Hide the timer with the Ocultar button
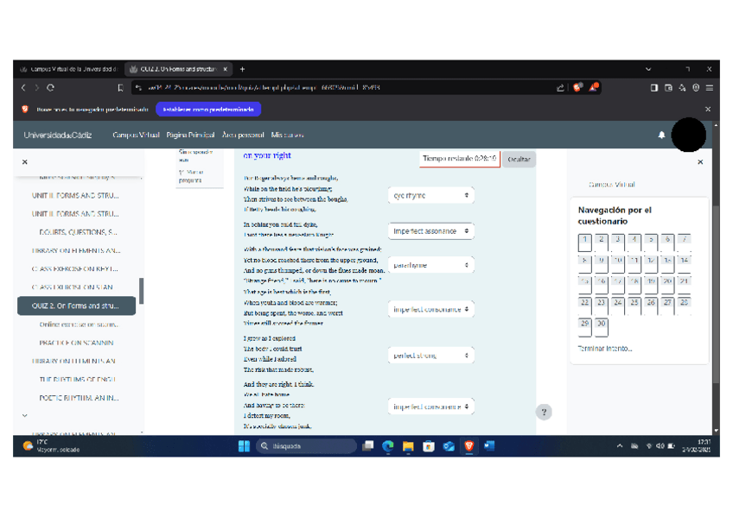Viewport: 733px width, 517px height. tap(519, 159)
